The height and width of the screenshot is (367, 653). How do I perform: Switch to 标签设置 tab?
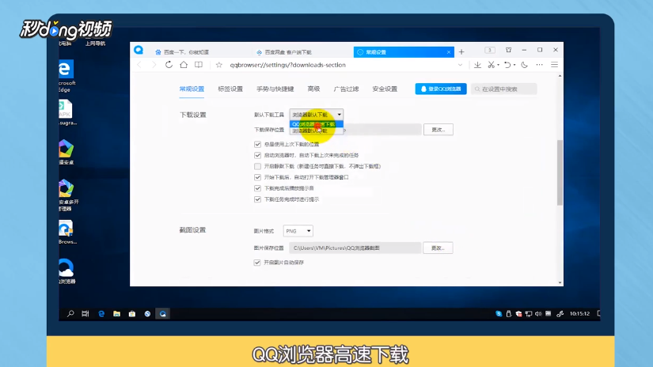coord(230,89)
